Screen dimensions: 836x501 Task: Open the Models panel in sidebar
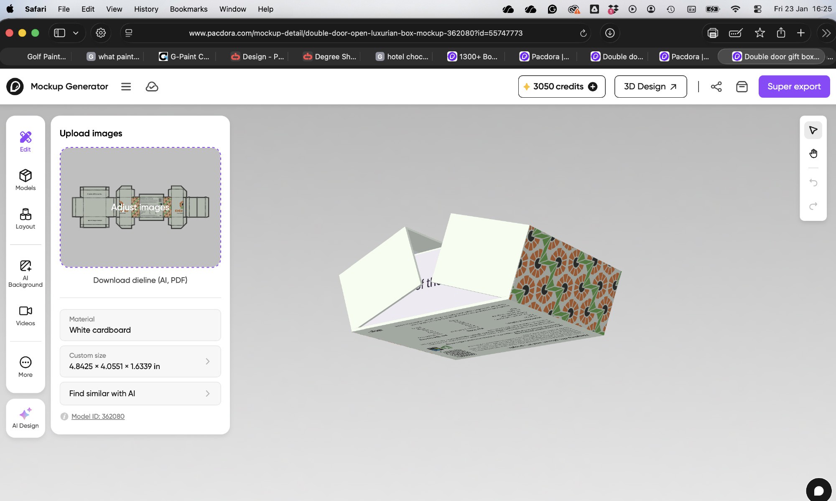click(25, 180)
